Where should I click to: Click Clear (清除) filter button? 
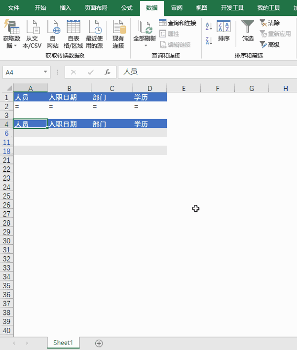(270, 23)
